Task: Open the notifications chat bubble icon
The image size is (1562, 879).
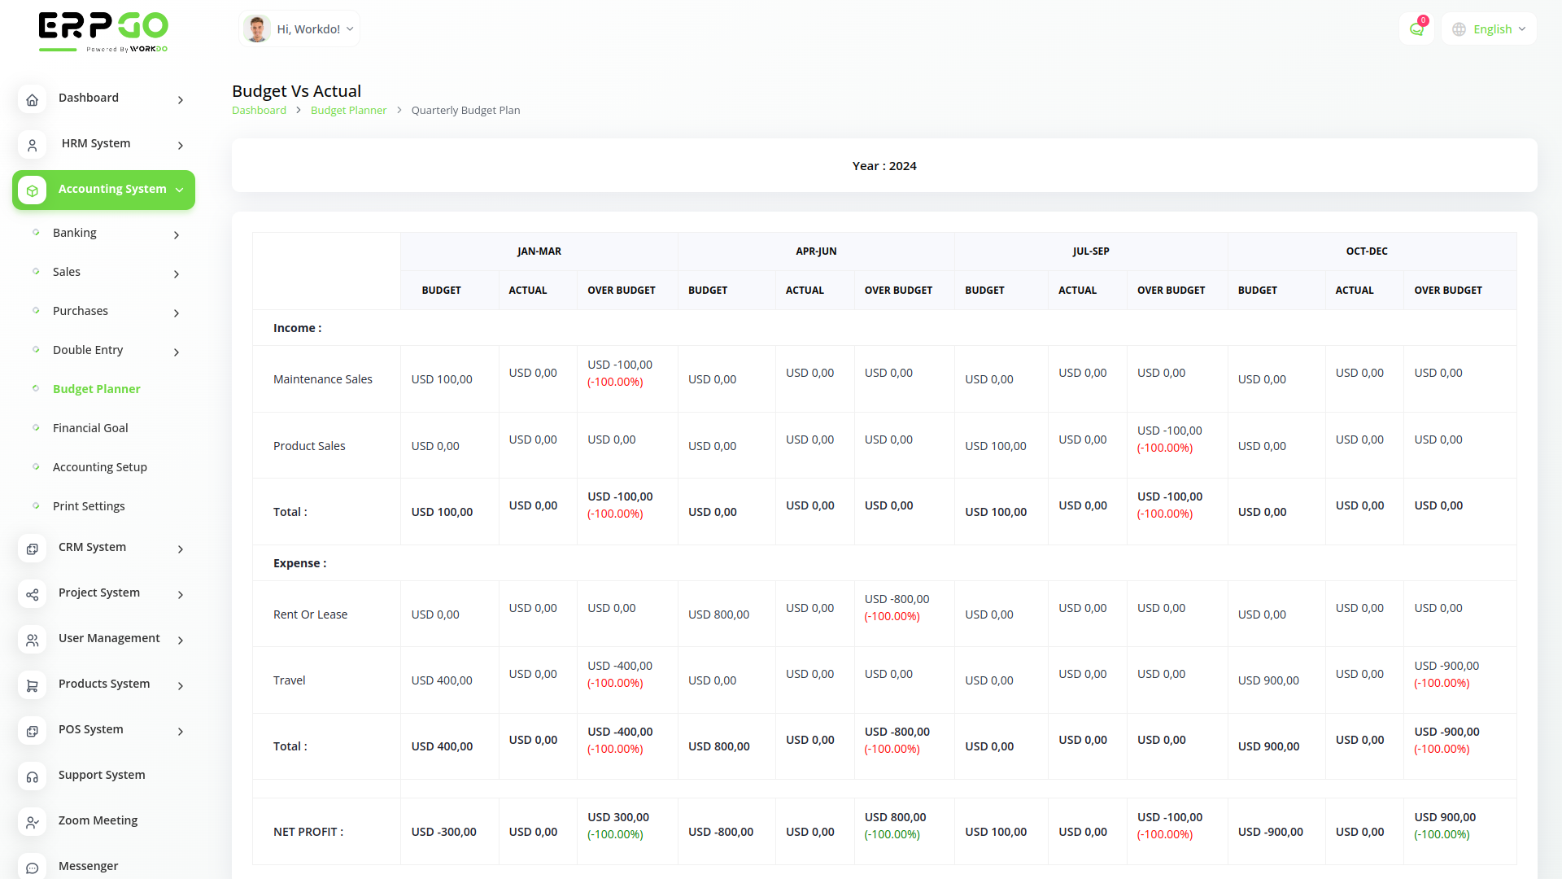Action: 1416,29
